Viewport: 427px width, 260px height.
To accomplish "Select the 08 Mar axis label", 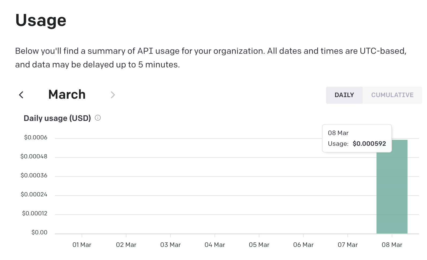I will tap(392, 245).
